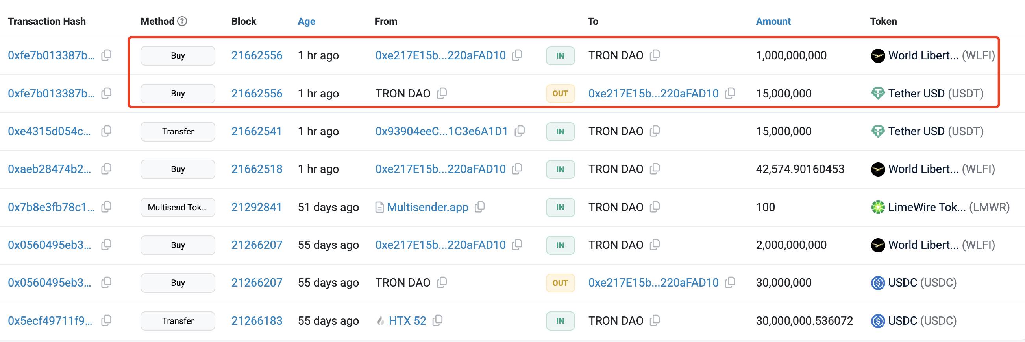Open World Libert... token in 1,000,000,000 row
The image size is (1025, 342).
(942, 55)
